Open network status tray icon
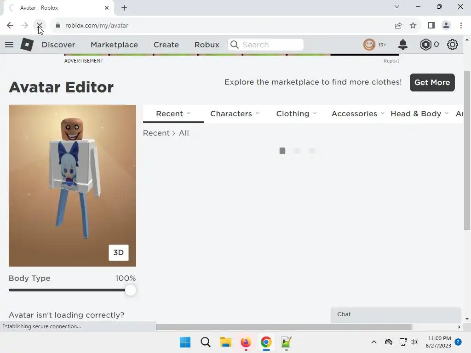The width and height of the screenshot is (471, 353). click(403, 342)
